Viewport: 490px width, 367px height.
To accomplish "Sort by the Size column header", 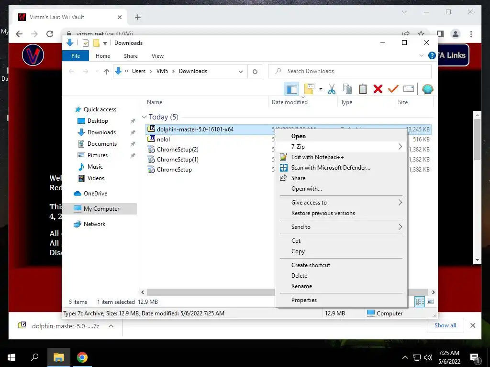I will pyautogui.click(x=403, y=102).
